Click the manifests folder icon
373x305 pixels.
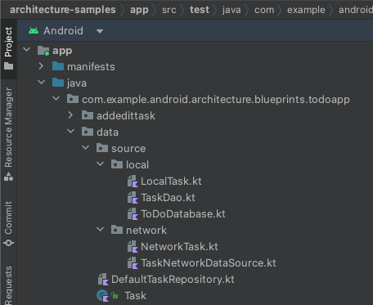(58, 66)
